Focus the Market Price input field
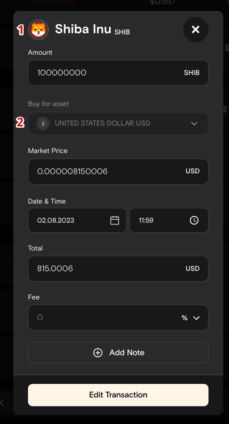 coord(106,171)
